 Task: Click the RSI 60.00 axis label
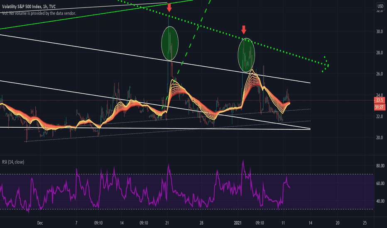click(380, 183)
